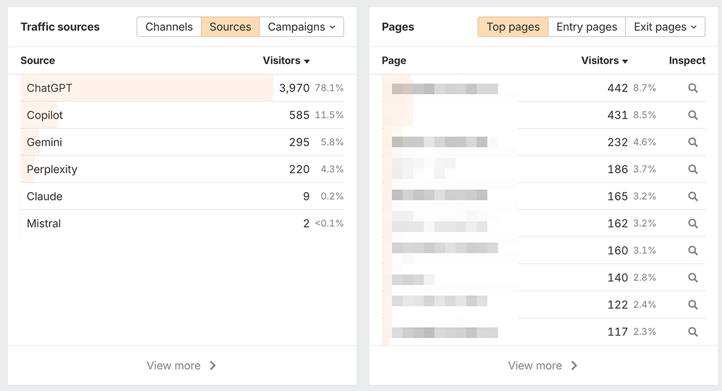Screen dimensions: 722x391
Task: Click View more under Traffic sources
Action: click(x=182, y=366)
